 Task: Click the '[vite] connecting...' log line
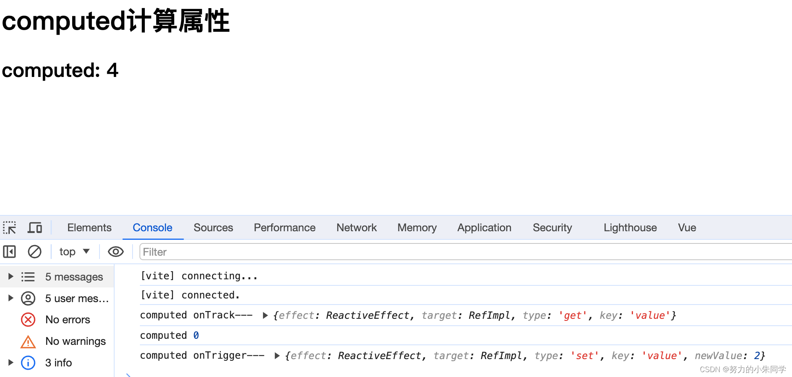click(x=199, y=276)
